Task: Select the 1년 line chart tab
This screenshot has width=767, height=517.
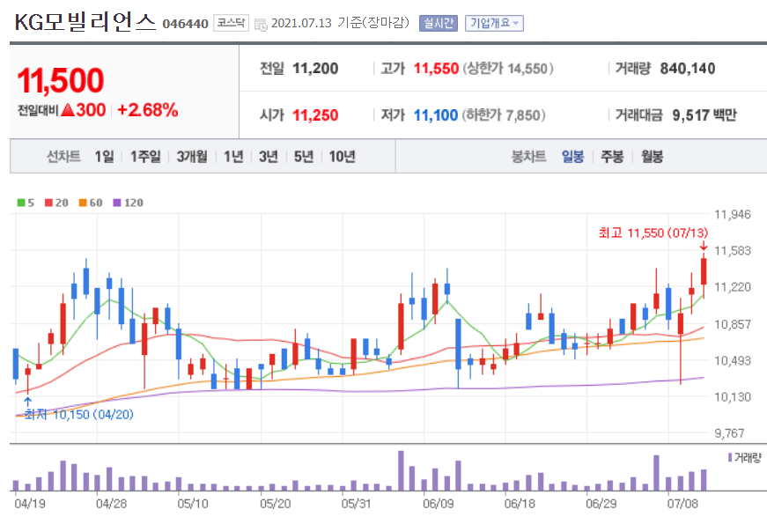Action: tap(233, 157)
